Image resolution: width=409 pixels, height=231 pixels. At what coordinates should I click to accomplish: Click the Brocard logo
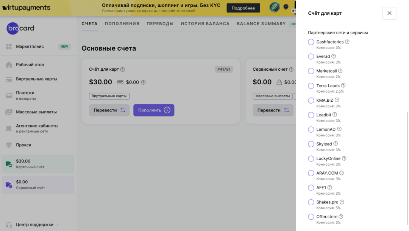(20, 28)
